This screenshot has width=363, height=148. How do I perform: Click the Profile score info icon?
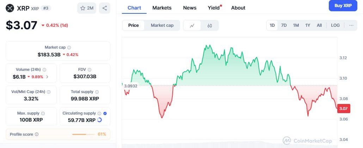(37, 134)
